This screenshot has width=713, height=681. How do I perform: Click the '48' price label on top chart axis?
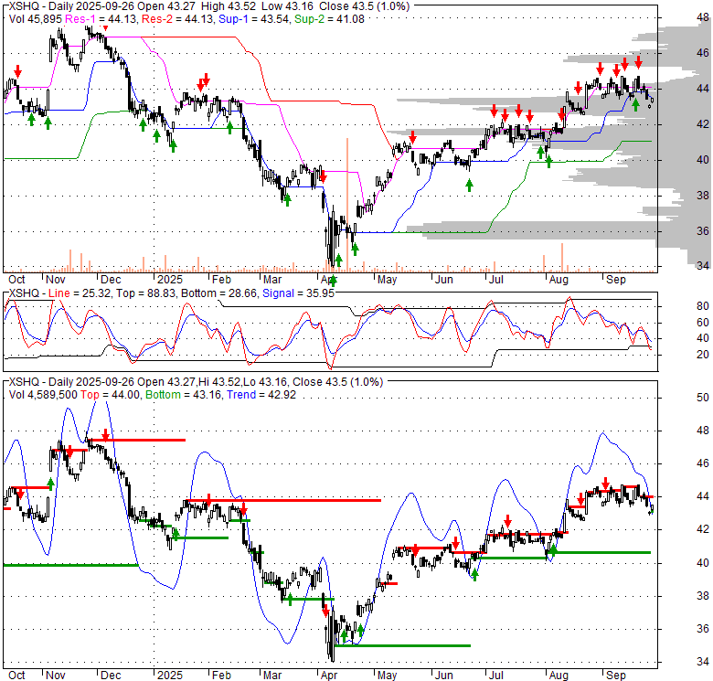pos(703,17)
